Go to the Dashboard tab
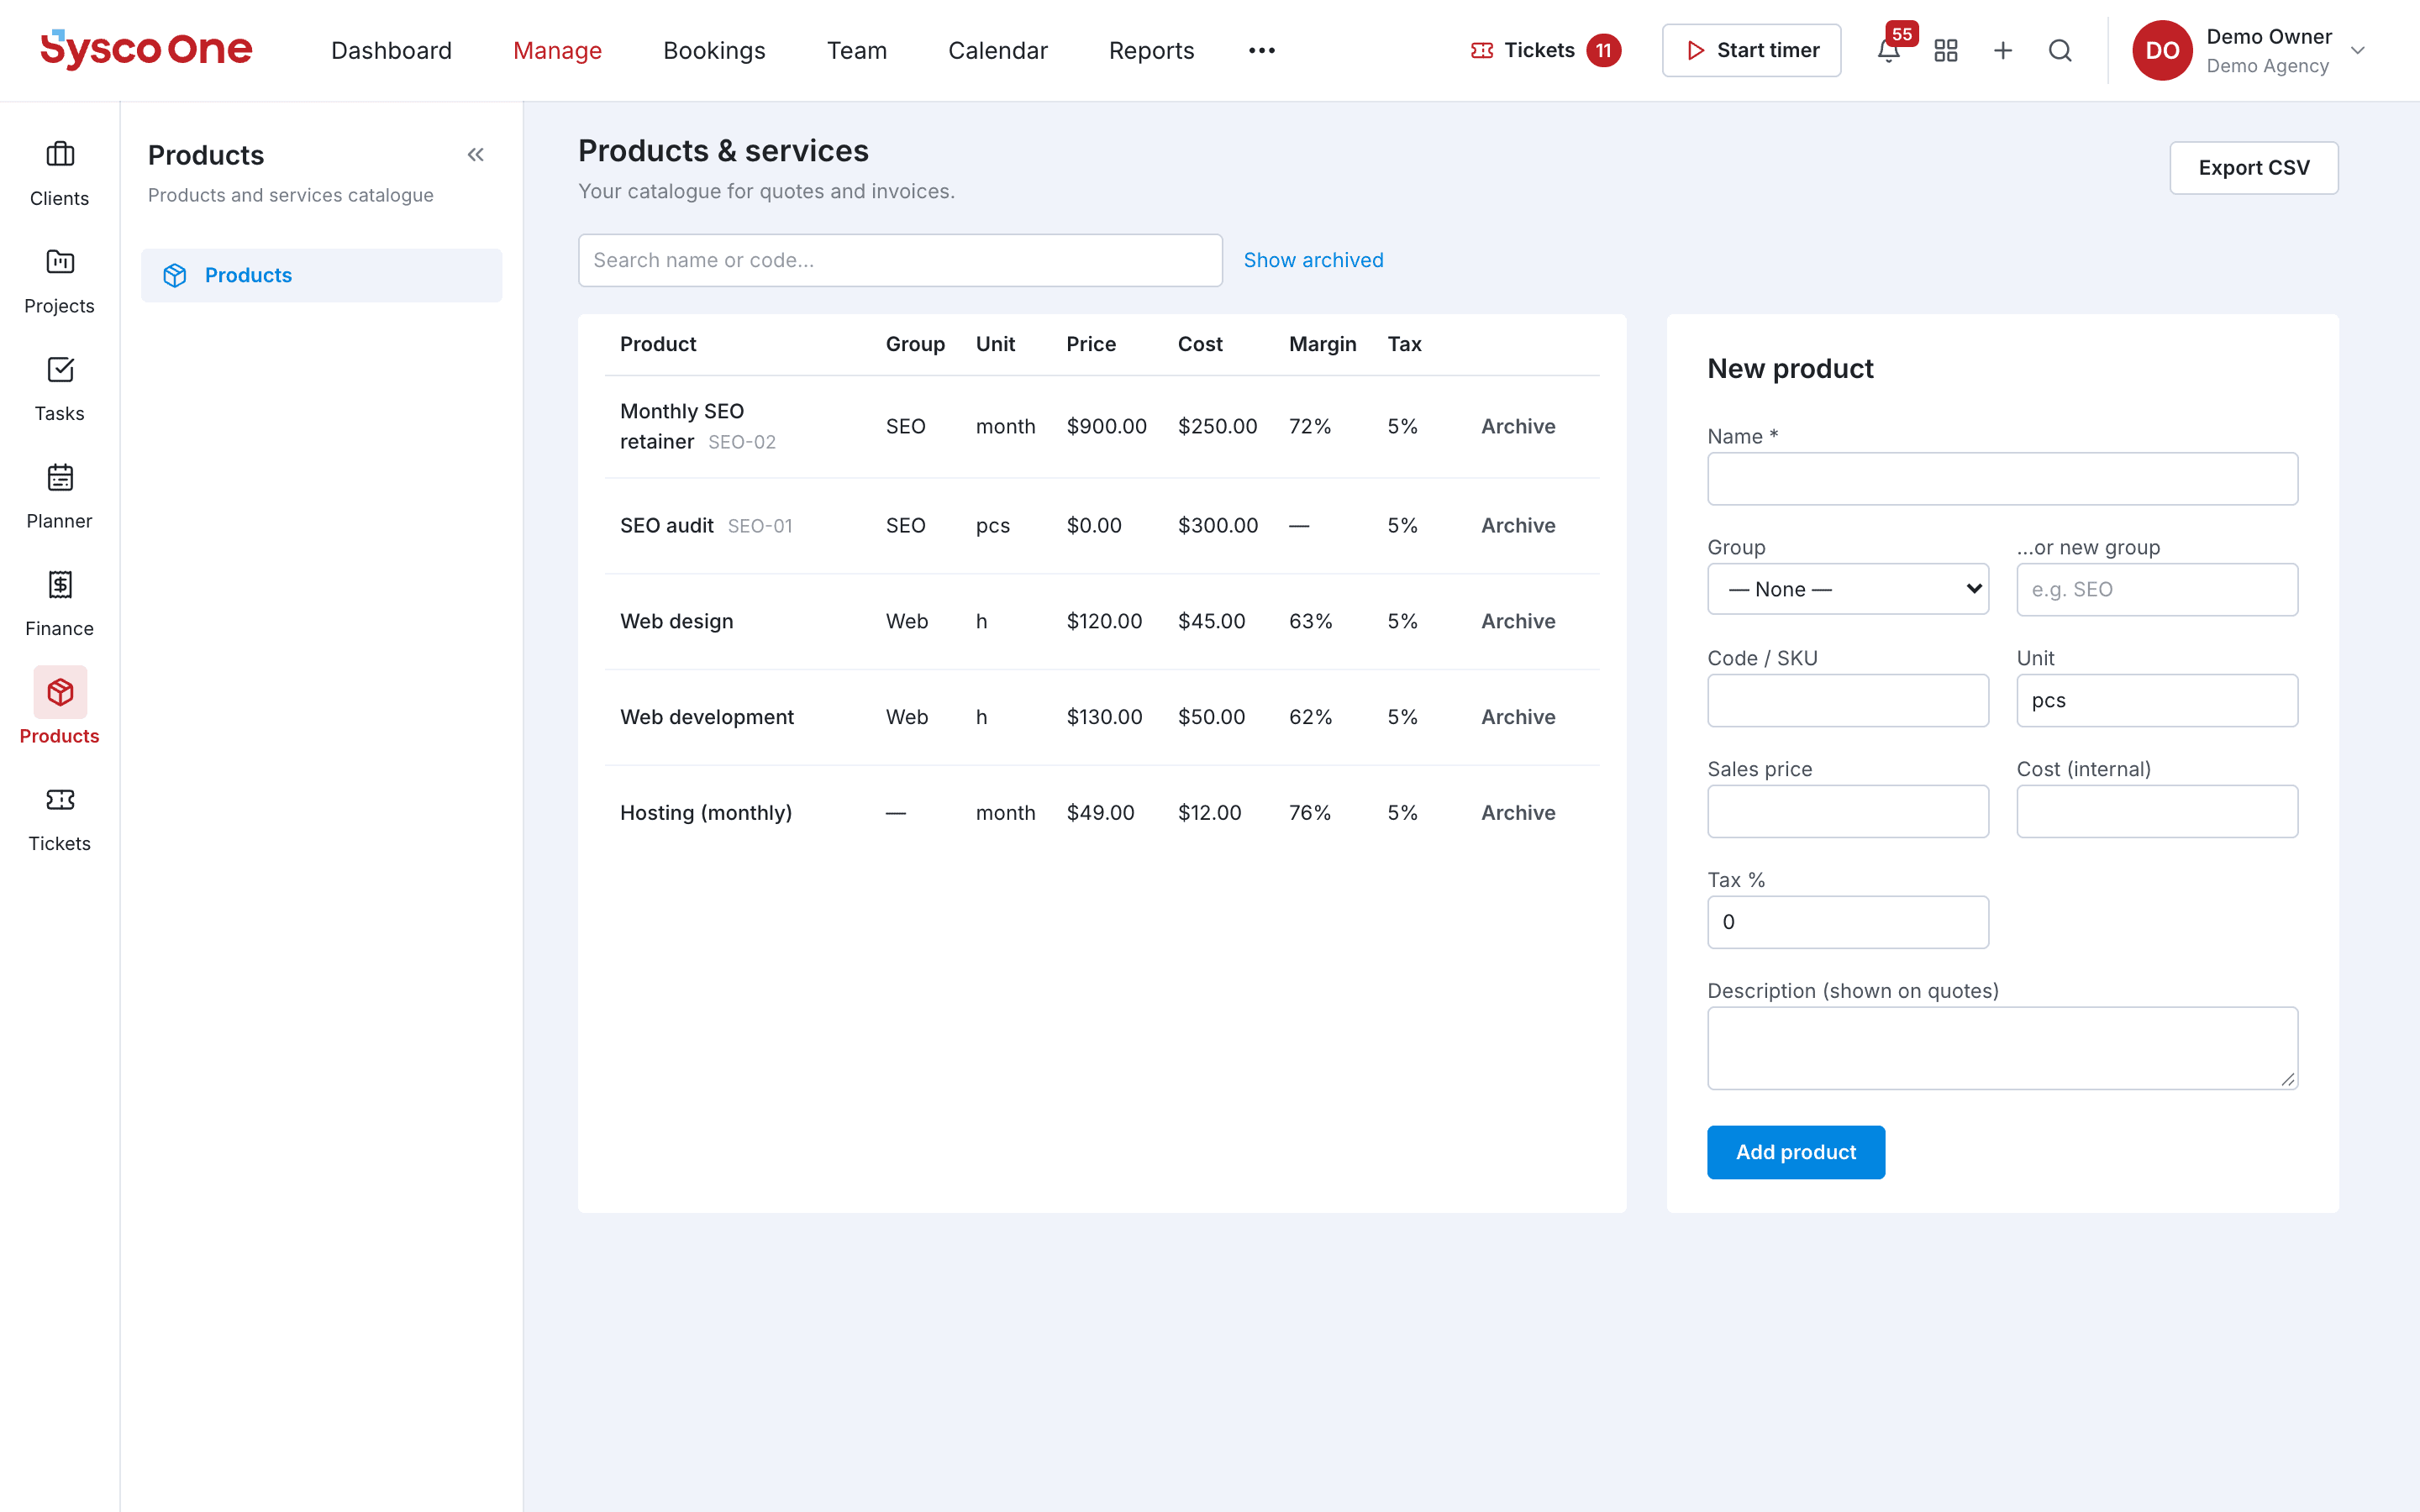The image size is (2420, 1512). tap(391, 50)
